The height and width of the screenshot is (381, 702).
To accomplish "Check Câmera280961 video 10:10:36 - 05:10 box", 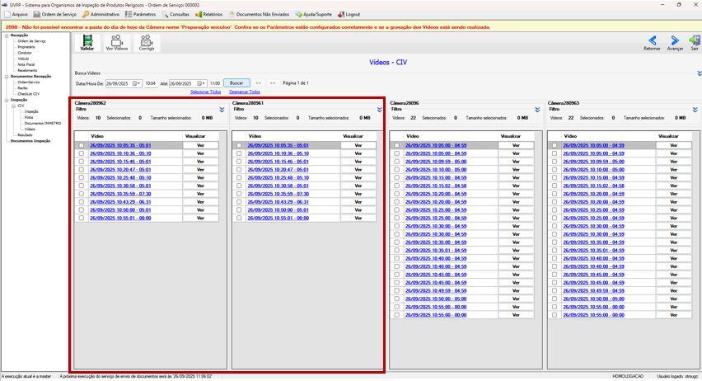I will [x=239, y=153].
